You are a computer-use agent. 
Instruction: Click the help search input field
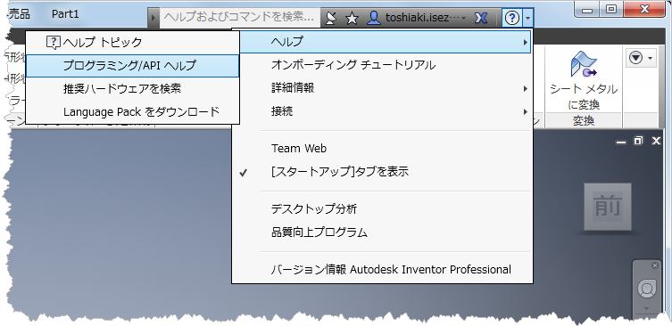click(x=239, y=18)
